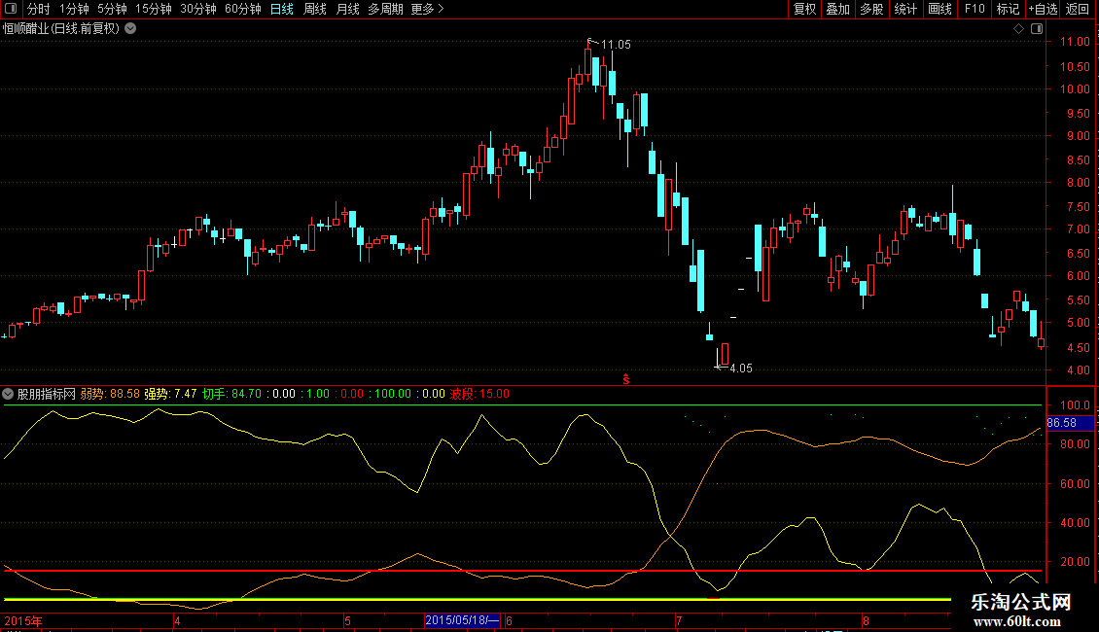1099x632 pixels.
Task: Click the 返回 back button
Action: (1078, 9)
